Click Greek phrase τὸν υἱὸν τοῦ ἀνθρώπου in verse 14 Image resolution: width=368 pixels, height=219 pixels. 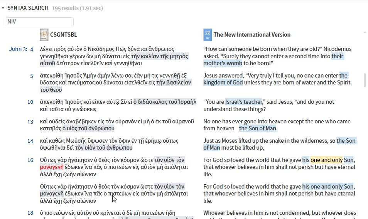[x=104, y=148]
